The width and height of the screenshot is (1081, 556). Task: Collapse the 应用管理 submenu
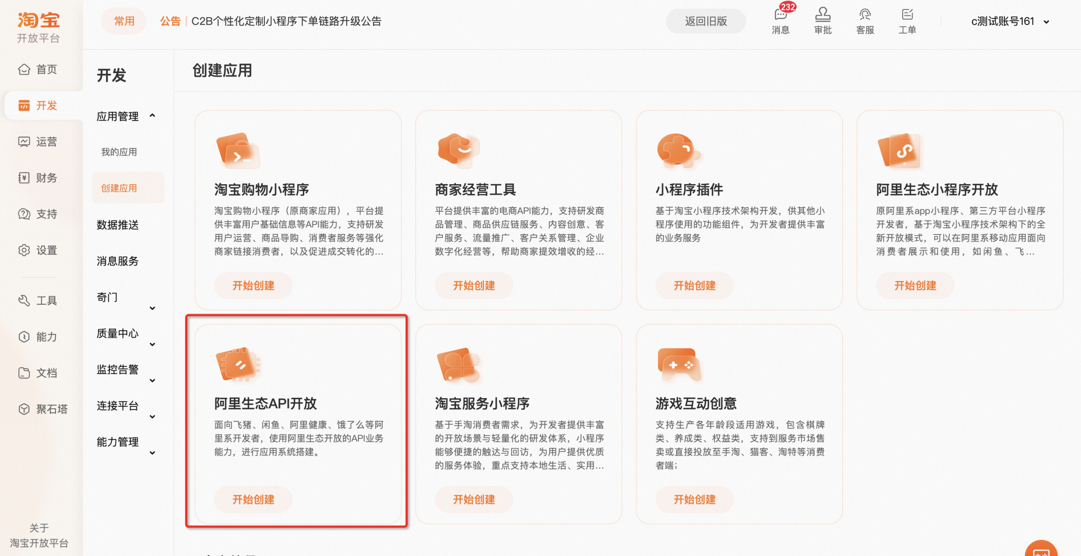click(x=152, y=116)
